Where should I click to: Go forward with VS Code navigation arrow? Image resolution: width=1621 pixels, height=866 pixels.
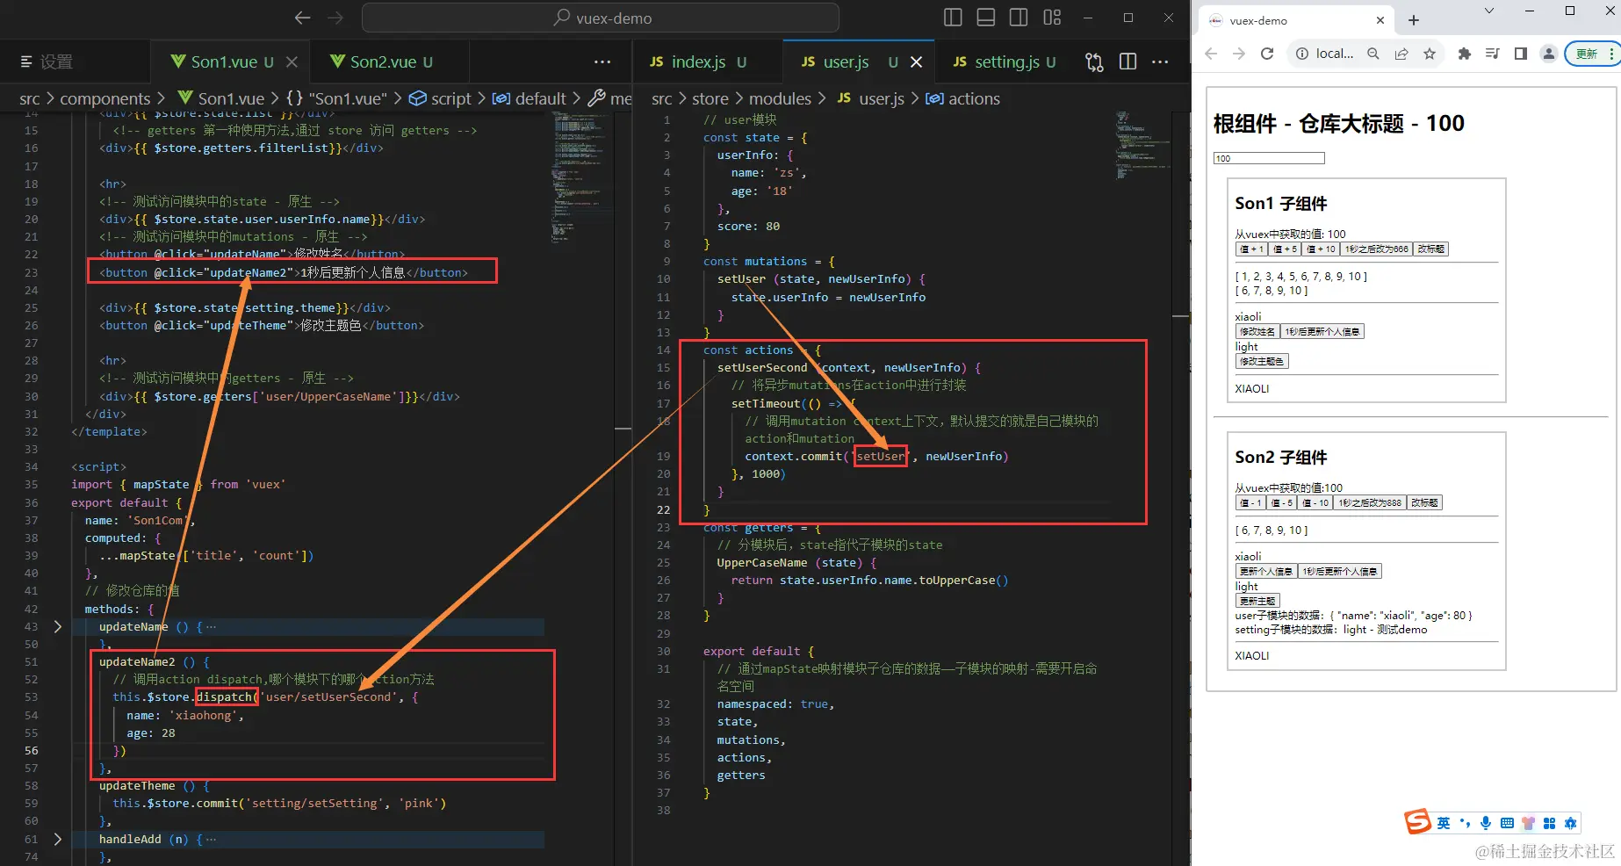tap(335, 18)
